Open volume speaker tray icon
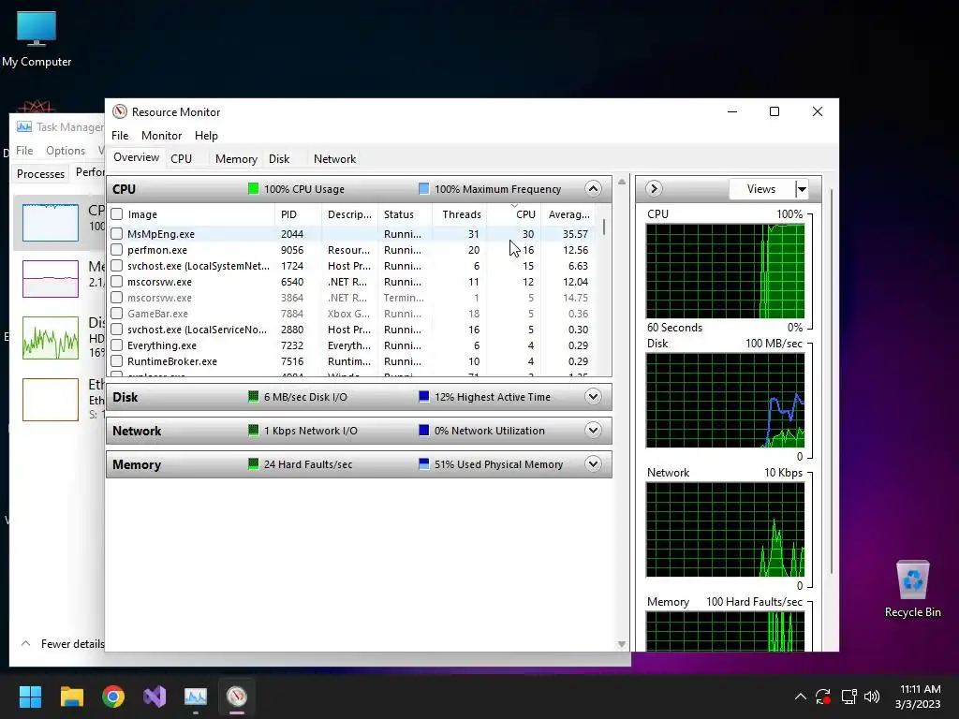This screenshot has height=719, width=959. pyautogui.click(x=872, y=697)
